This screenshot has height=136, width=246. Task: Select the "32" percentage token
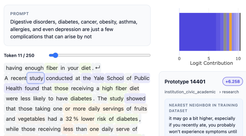69,119
